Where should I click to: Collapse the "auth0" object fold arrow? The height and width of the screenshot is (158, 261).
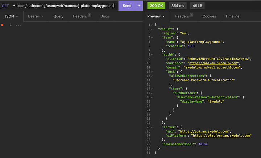[152, 55]
